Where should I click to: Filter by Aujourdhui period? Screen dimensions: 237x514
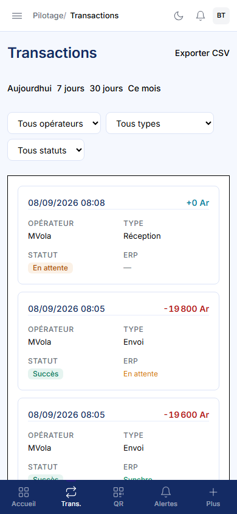30,88
